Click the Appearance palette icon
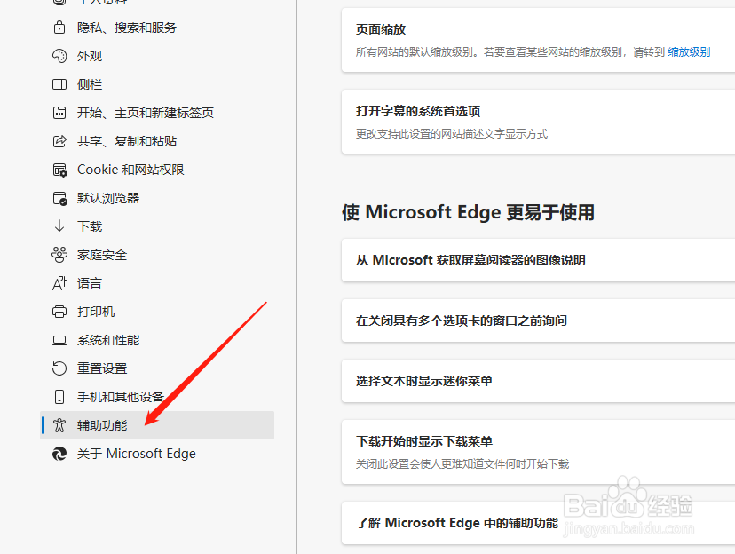735x554 pixels. [x=59, y=56]
